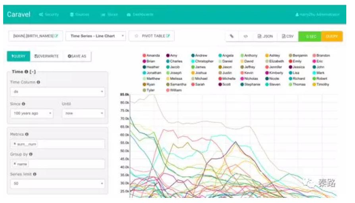Viewport: 355px width, 203px height.
Task: Show info for Time section
Action: click(26, 72)
